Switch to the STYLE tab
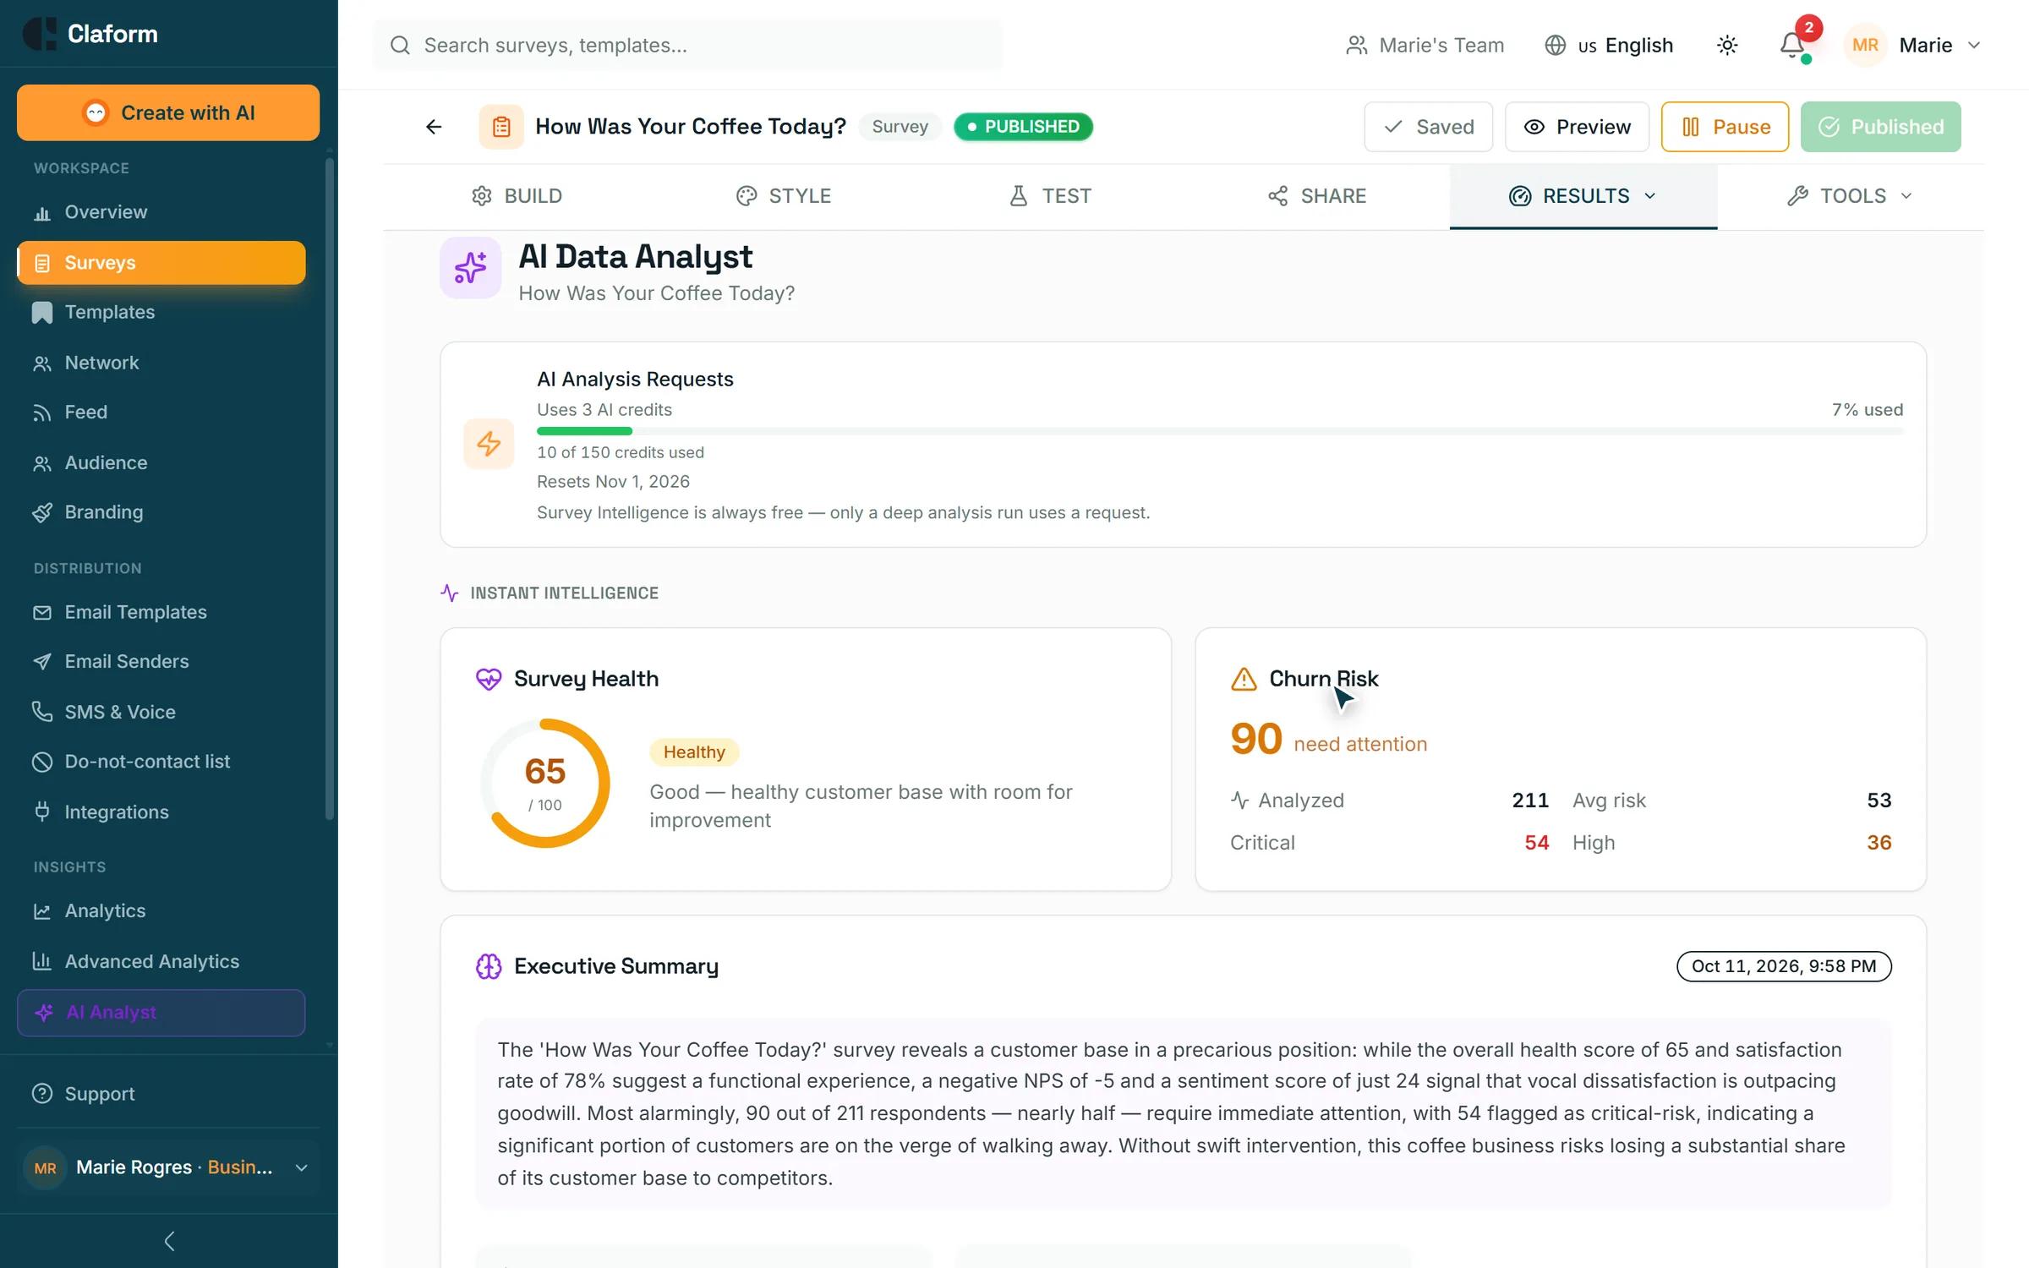Screen dimensions: 2029x1268 pos(783,196)
